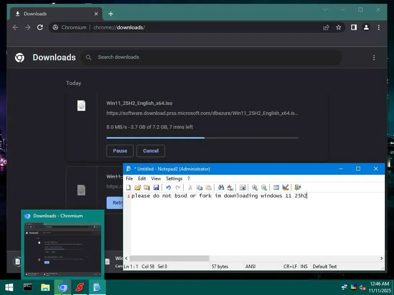Open the syntax scheme icon in Notepad2

click(x=276, y=187)
